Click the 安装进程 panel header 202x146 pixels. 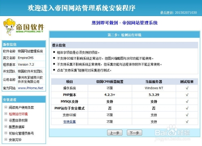24,100
